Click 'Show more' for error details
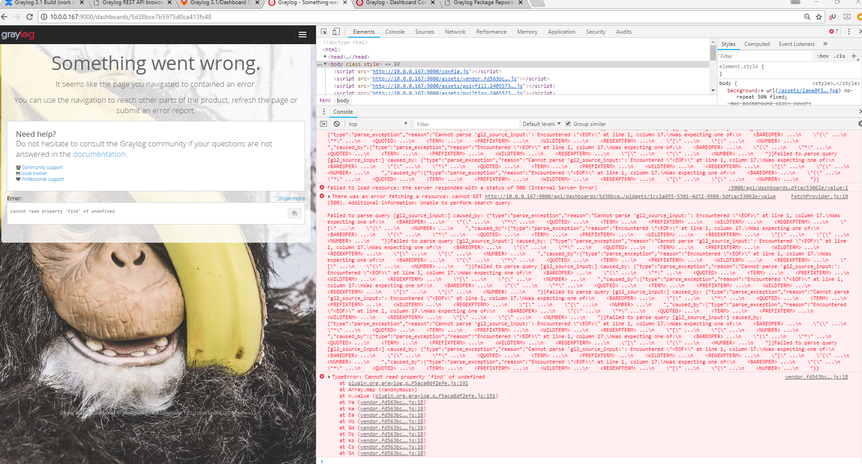Screen dimensions: 862x464 pos(291,199)
